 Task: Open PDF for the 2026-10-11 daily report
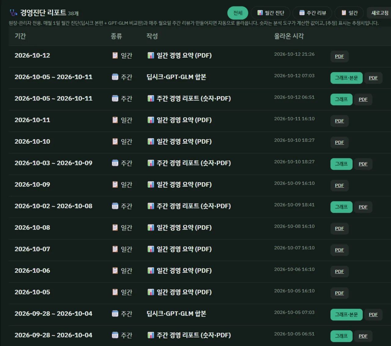pos(339,121)
